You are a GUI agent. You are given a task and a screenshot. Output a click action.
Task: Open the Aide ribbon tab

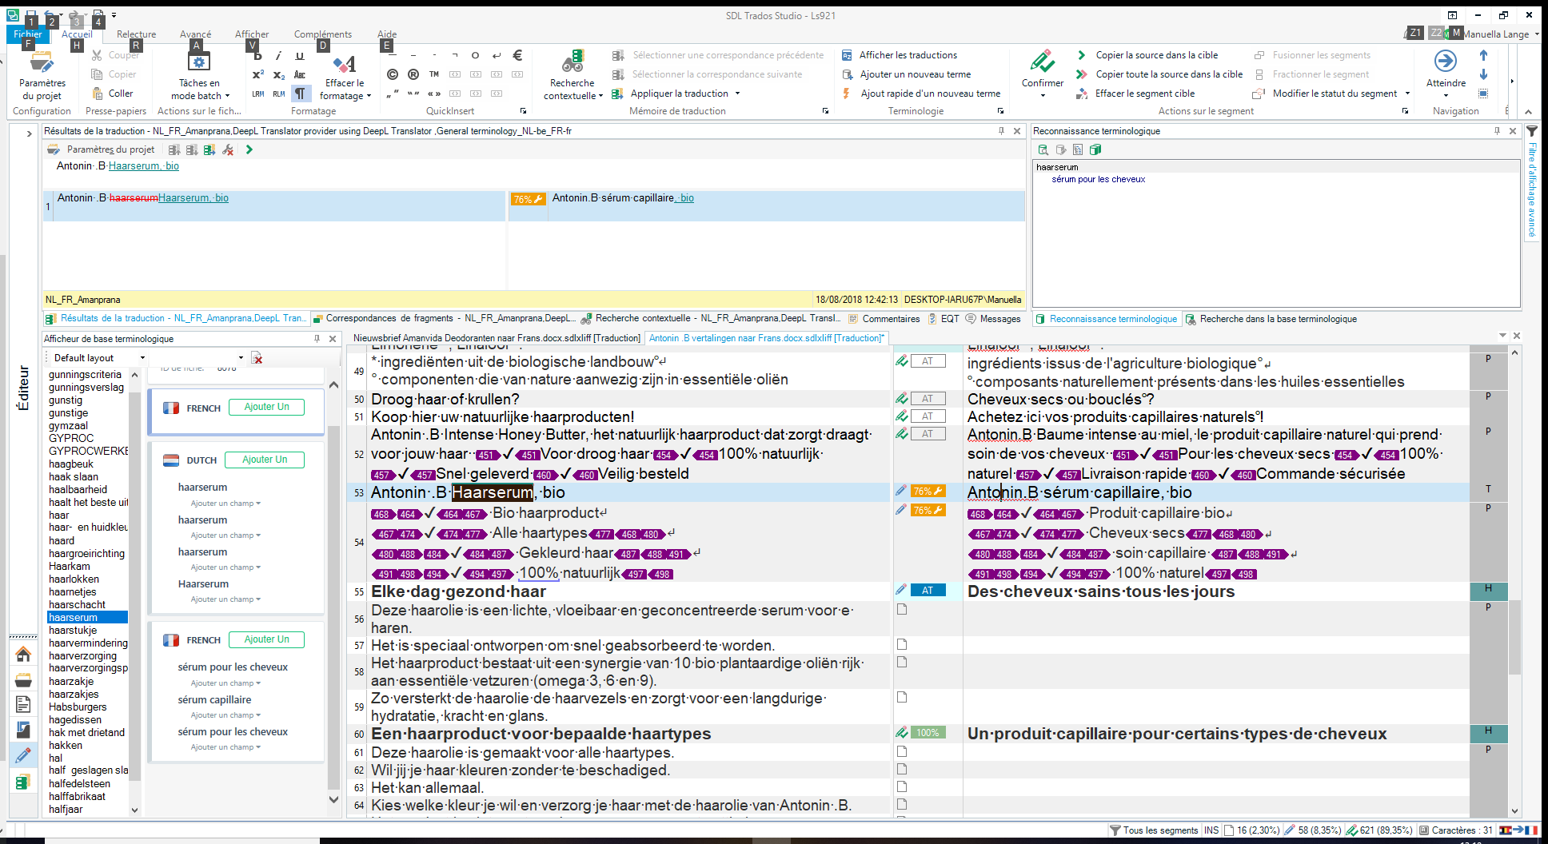(387, 34)
